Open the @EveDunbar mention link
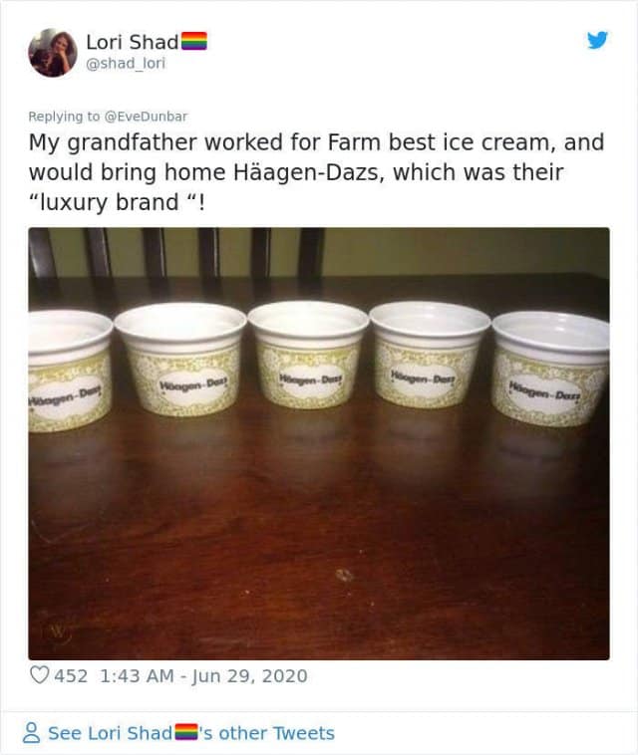 coord(146,117)
